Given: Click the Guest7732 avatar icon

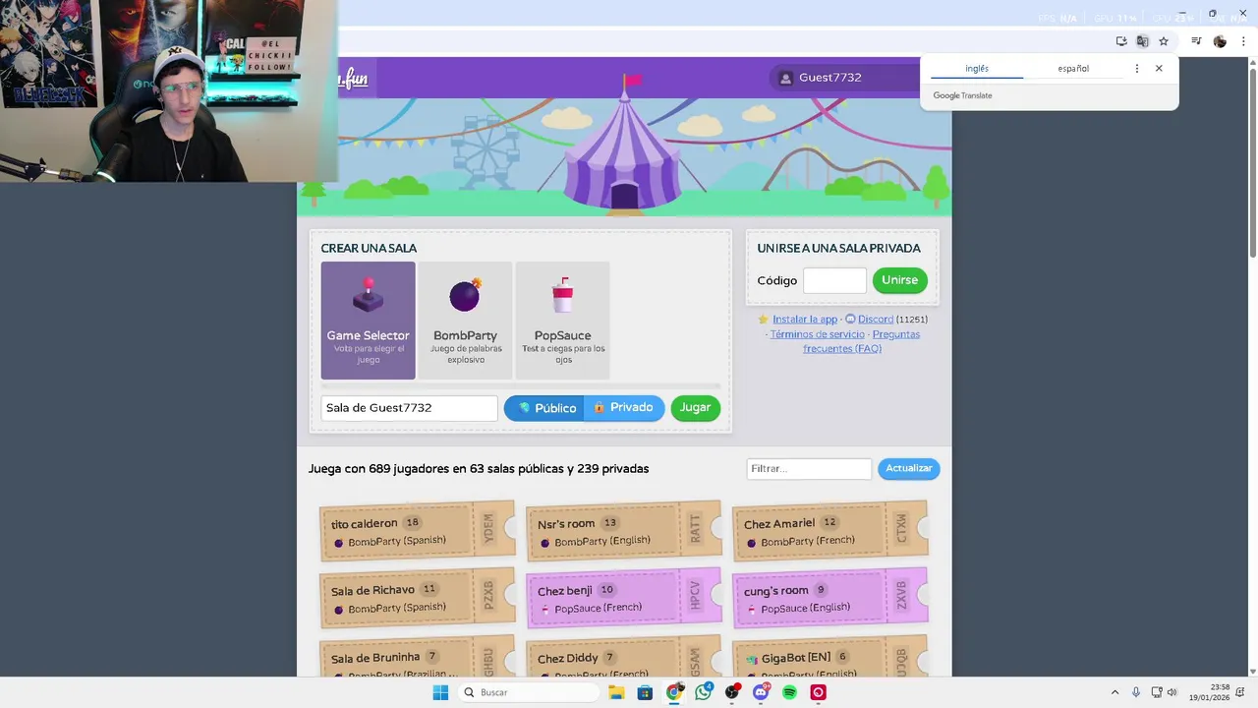Looking at the screenshot, I should click(785, 78).
